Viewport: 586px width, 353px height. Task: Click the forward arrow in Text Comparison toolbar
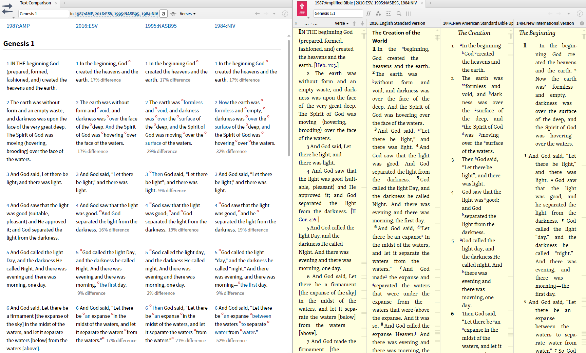[266, 14]
